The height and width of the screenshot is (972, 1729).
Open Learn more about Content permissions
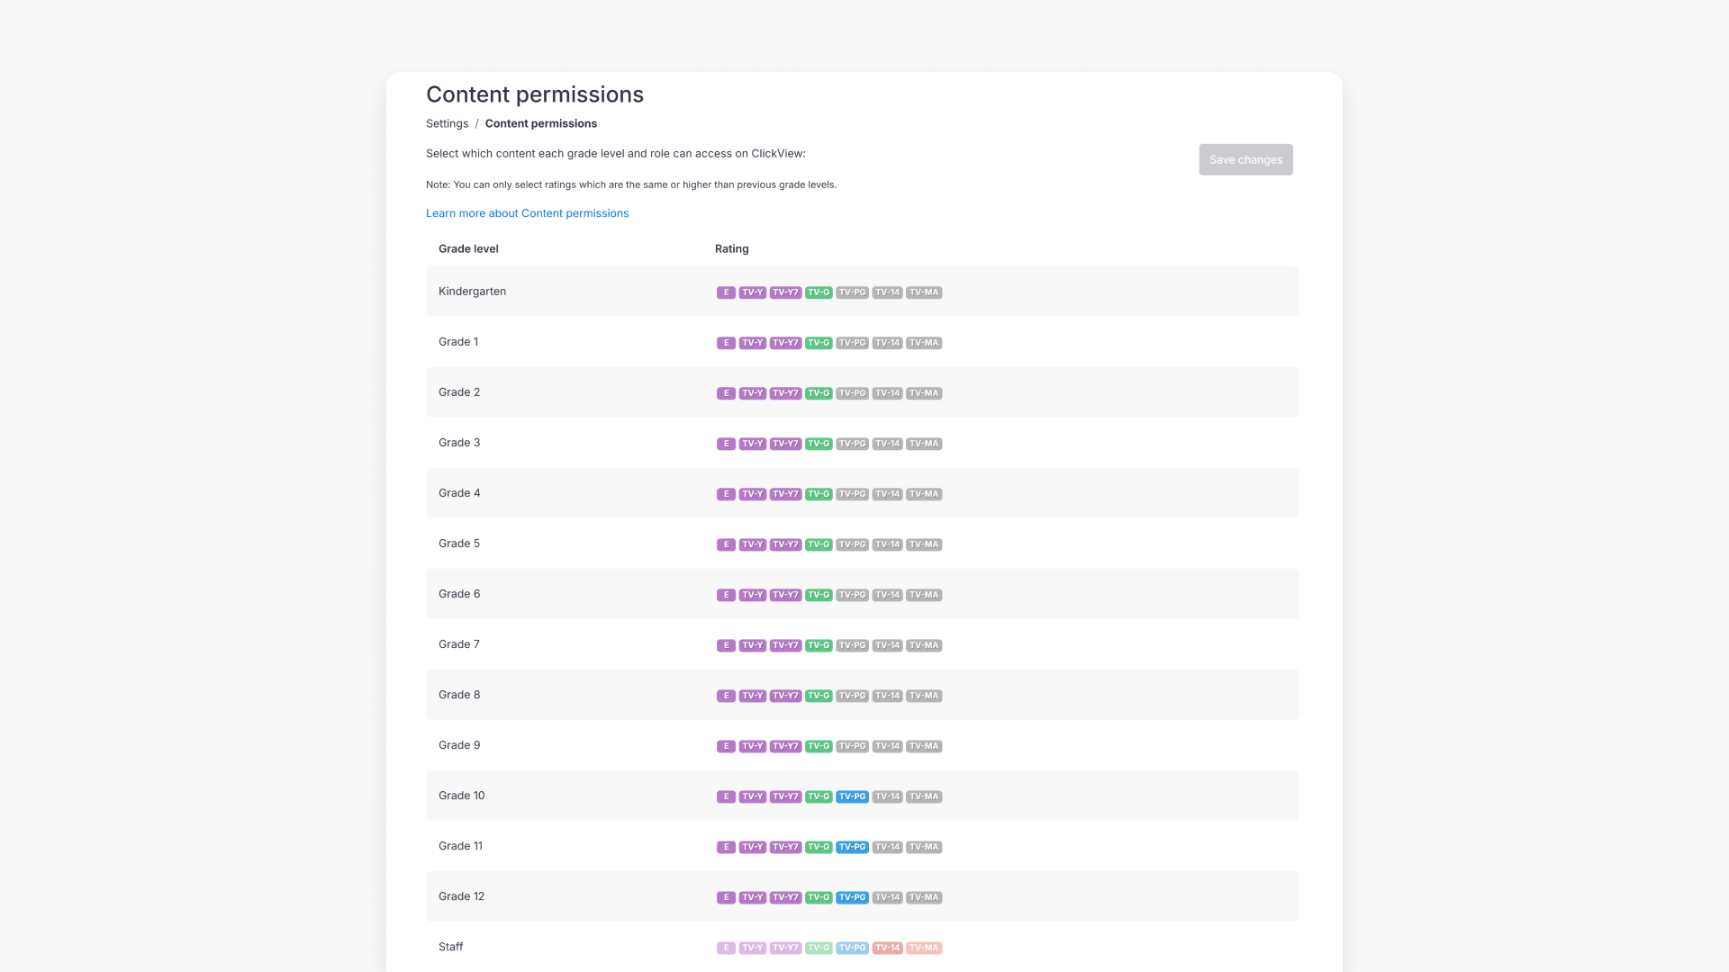point(527,213)
